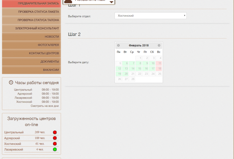The width and height of the screenshot is (234, 159).
Task: Select February 20 in calendar
Action: tap(126, 74)
